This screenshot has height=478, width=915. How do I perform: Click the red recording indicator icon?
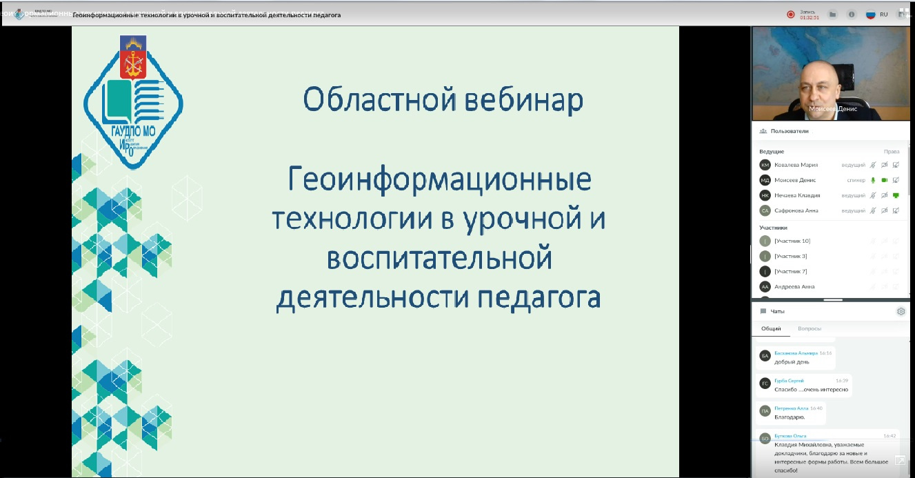click(791, 14)
